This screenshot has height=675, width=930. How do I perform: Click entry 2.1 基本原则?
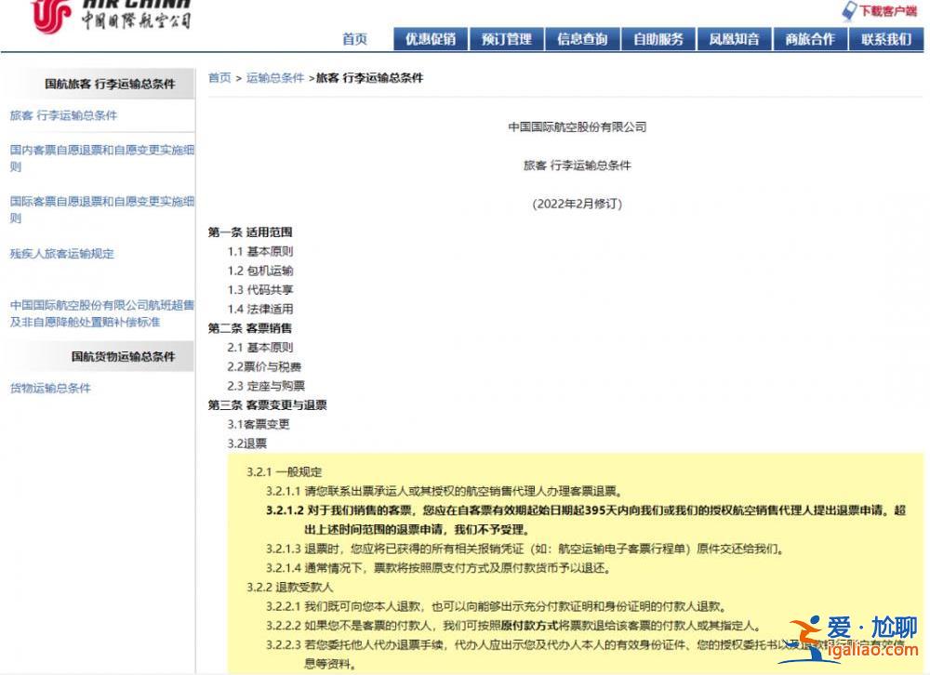tap(259, 348)
